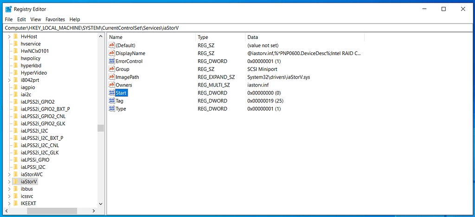Click the REG_MULTI_SZ type cell
Image resolution: width=475 pixels, height=217 pixels.
[214, 85]
